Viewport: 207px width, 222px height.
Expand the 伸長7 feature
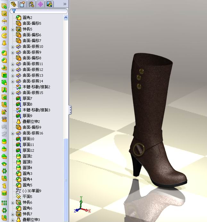pyautogui.click(x=12, y=214)
